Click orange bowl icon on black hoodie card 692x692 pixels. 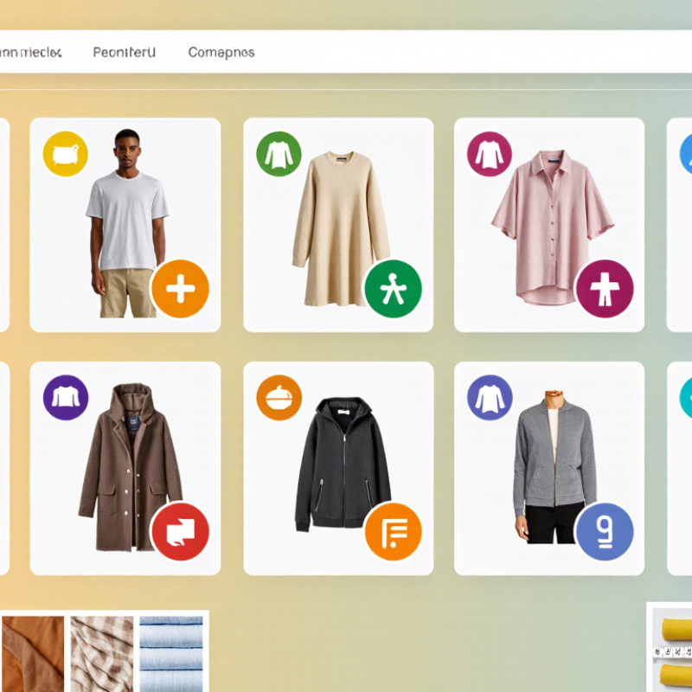[279, 398]
